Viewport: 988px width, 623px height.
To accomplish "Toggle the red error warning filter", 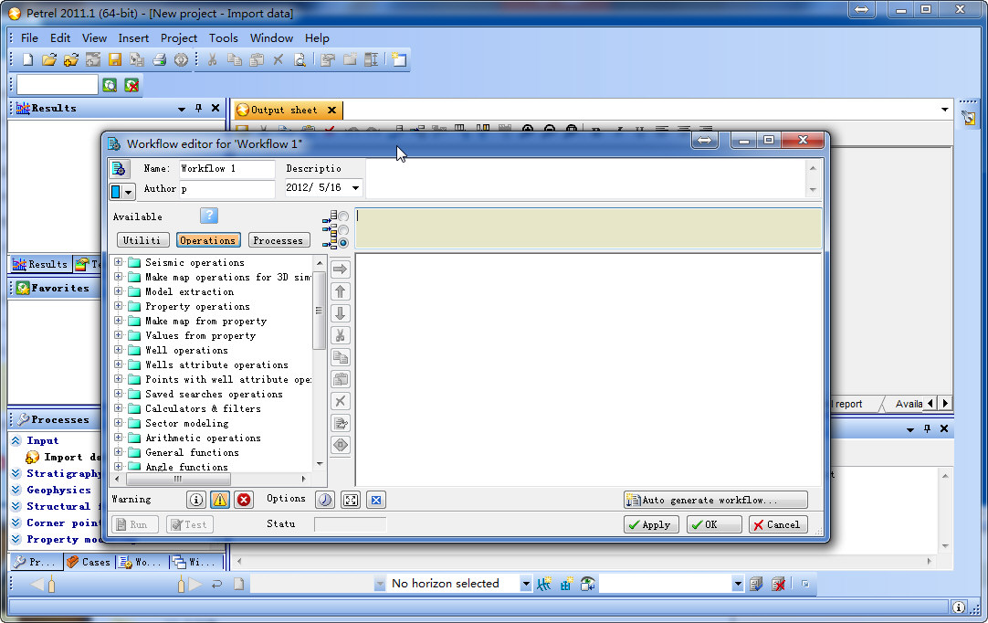I will 244,500.
